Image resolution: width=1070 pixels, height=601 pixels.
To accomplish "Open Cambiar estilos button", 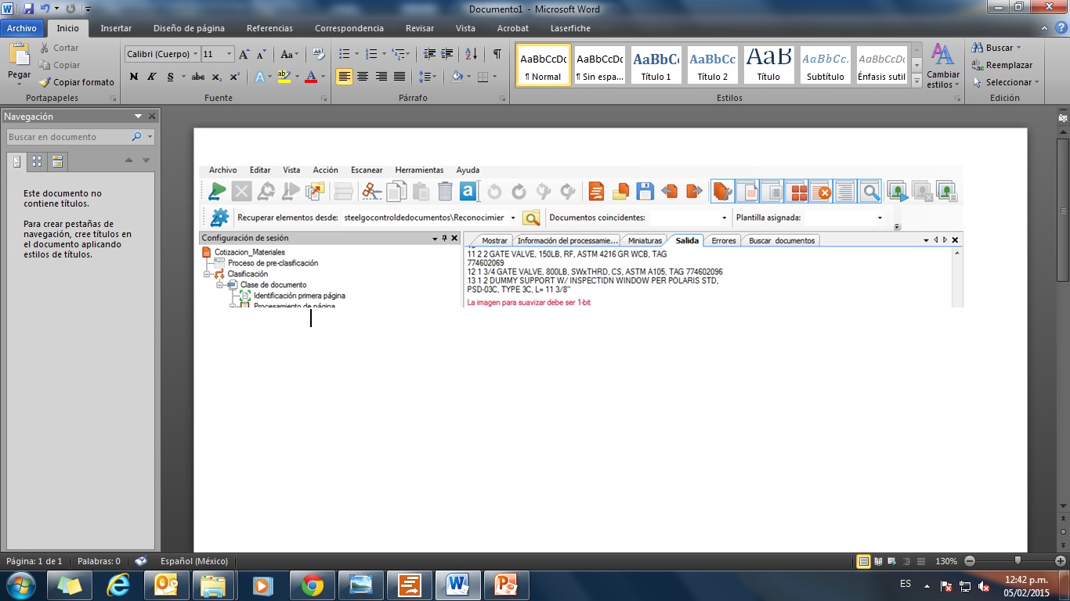I will pyautogui.click(x=942, y=66).
